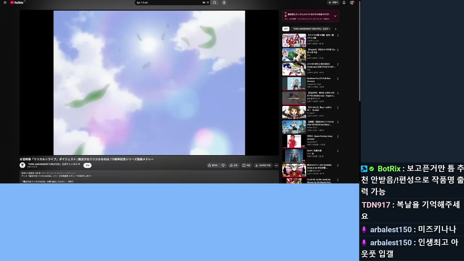The image size is (464, 261).
Task: Open the GLAY video thumbnail
Action: click(294, 156)
